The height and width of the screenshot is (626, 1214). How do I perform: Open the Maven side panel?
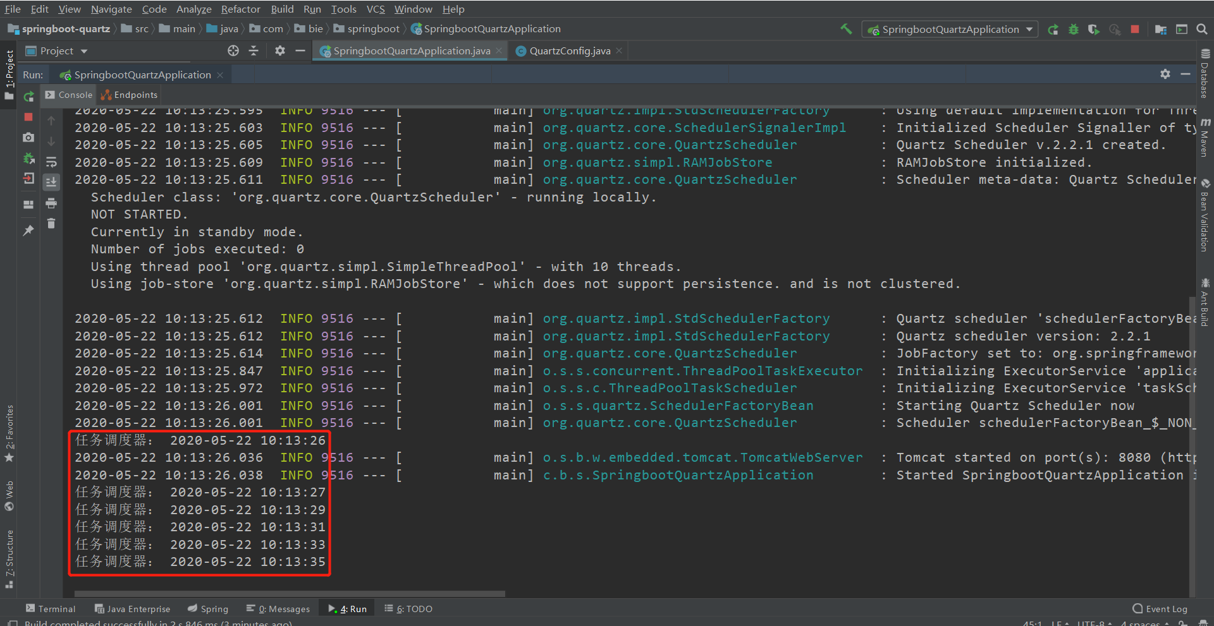click(1205, 137)
